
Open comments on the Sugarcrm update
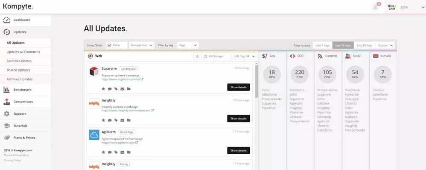tap(110, 89)
